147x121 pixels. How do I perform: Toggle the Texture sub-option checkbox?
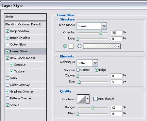coord(11,71)
